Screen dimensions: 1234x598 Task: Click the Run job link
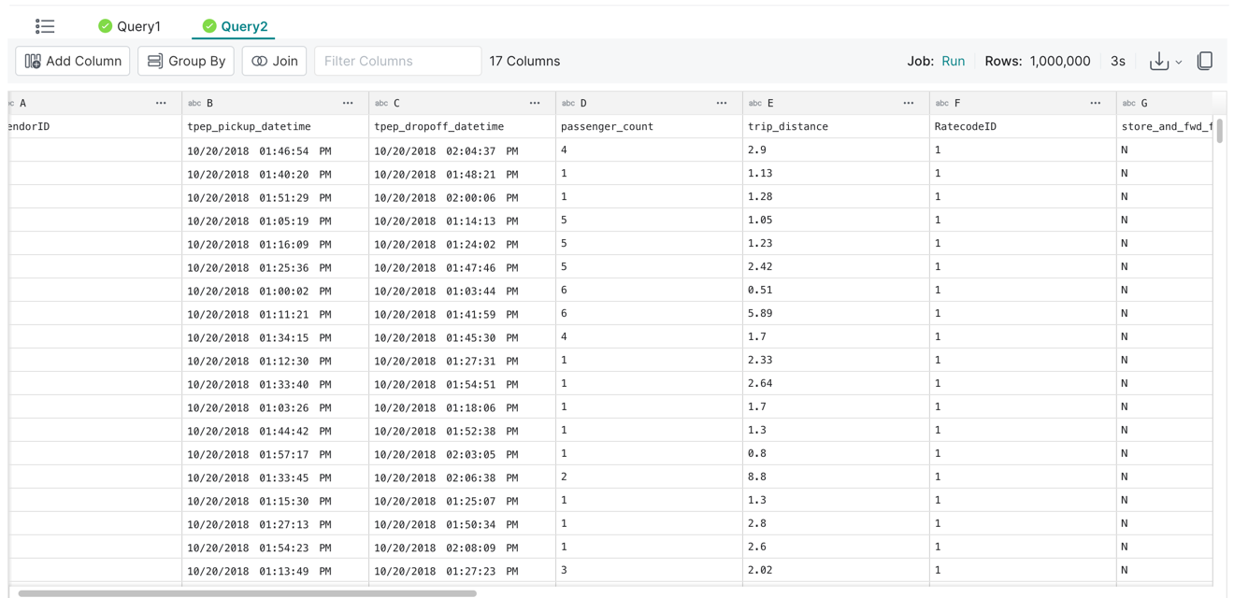pos(953,62)
